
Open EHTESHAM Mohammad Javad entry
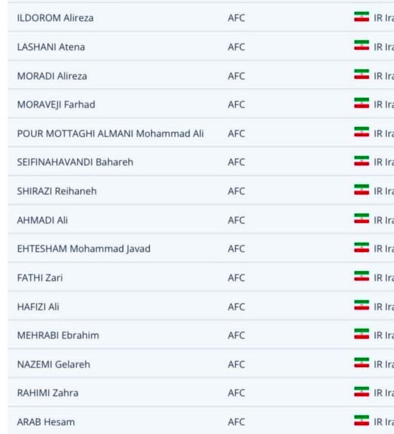tap(84, 248)
